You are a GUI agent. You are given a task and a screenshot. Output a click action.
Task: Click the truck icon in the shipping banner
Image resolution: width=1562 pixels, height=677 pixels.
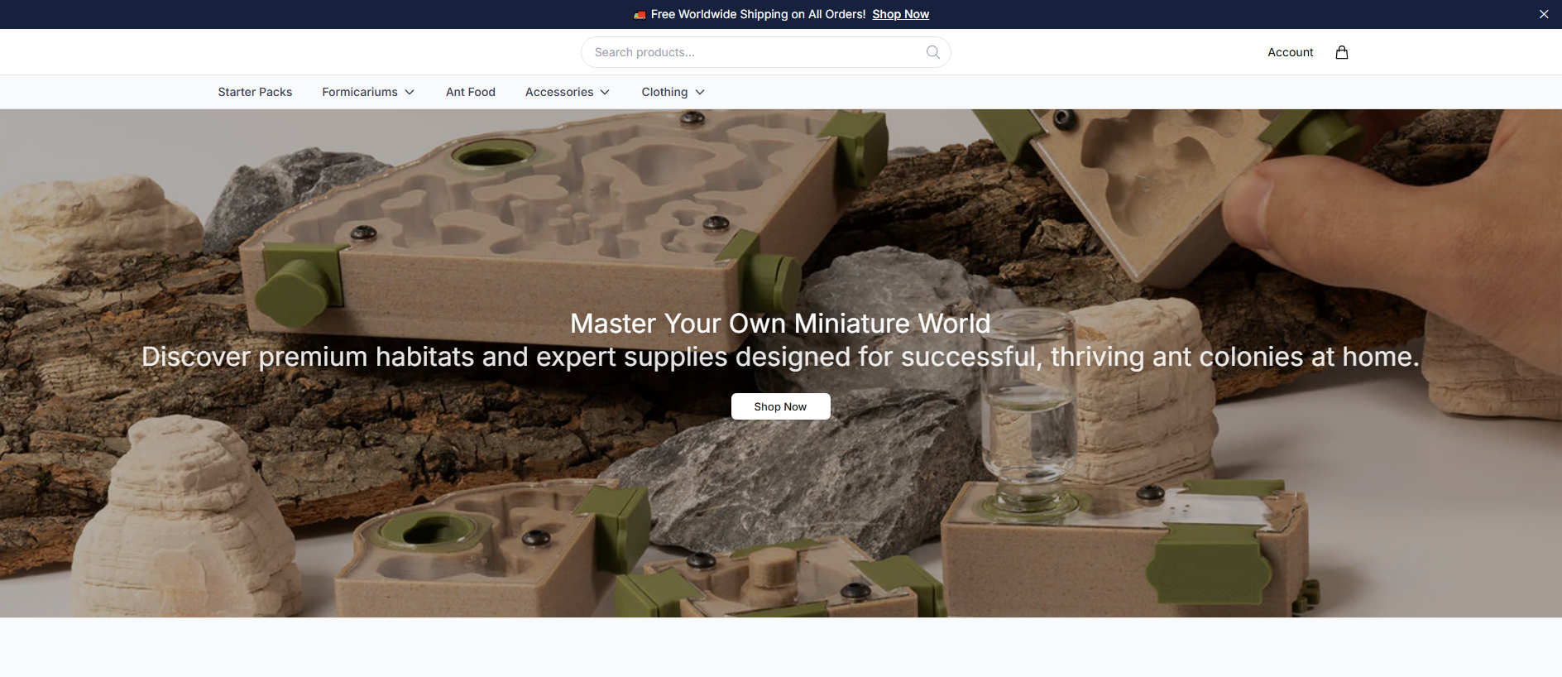(640, 15)
